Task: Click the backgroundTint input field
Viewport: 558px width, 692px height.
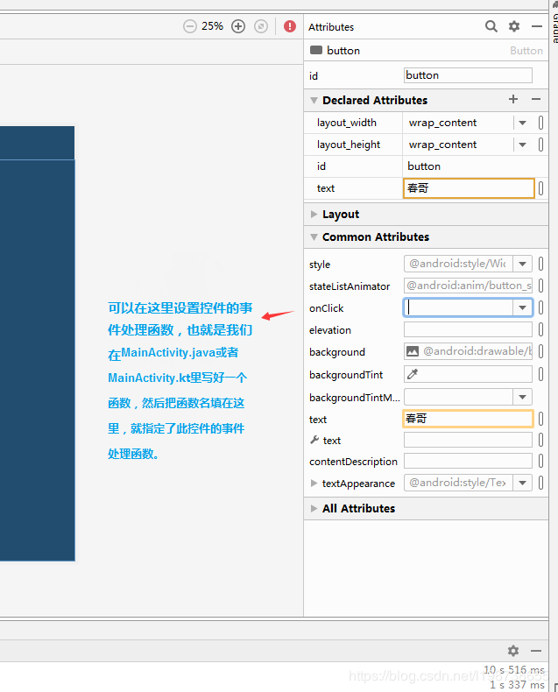Action: tap(468, 374)
